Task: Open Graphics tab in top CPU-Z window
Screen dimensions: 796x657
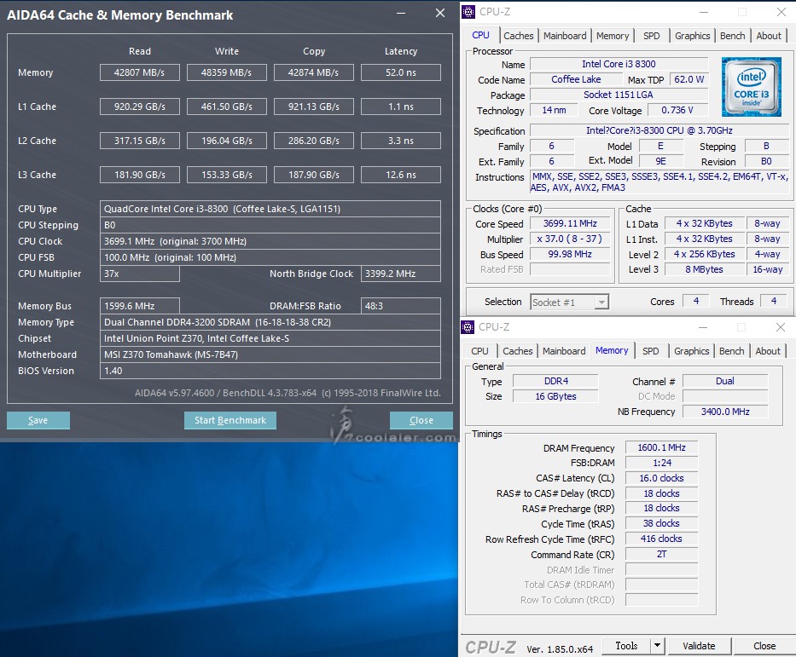Action: tap(692, 36)
